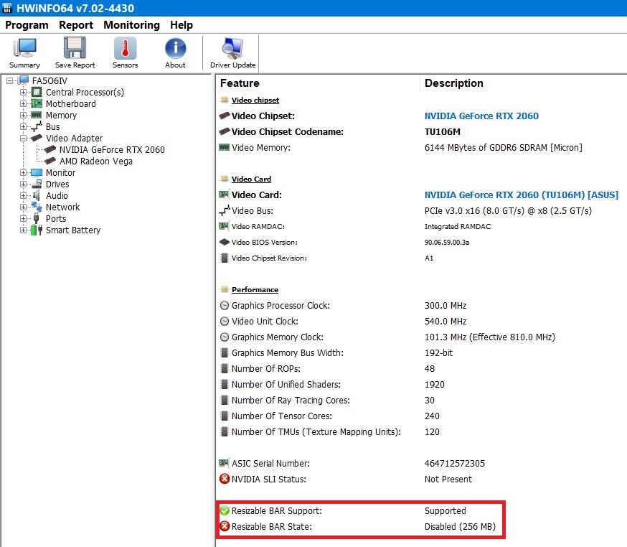Expand the Smart Battery node
This screenshot has width=627, height=547.
click(x=23, y=230)
